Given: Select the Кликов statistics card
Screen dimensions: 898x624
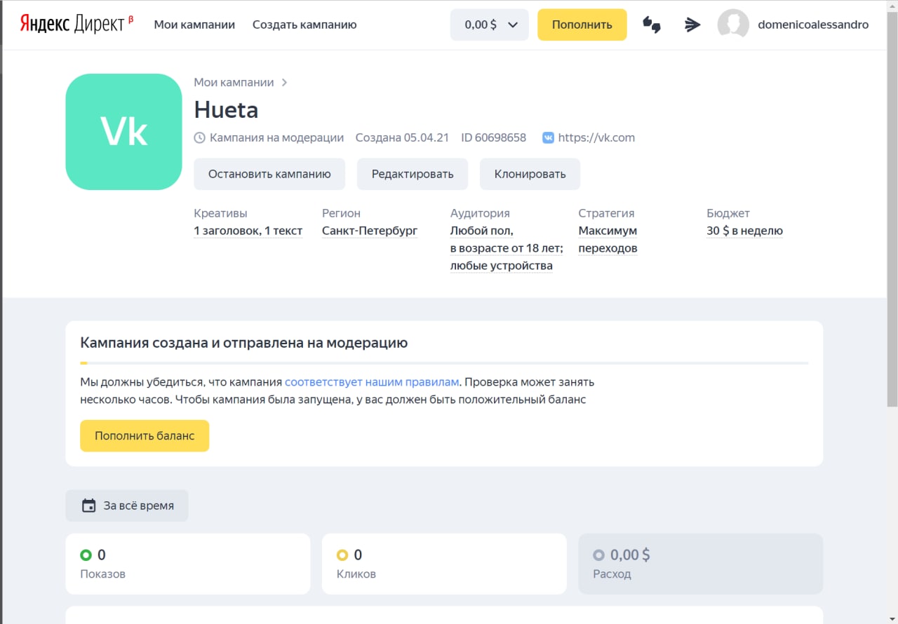Looking at the screenshot, I should (444, 564).
